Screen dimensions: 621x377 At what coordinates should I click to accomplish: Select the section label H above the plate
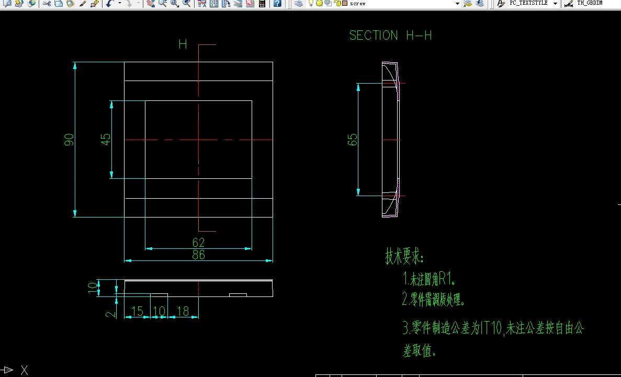point(183,44)
